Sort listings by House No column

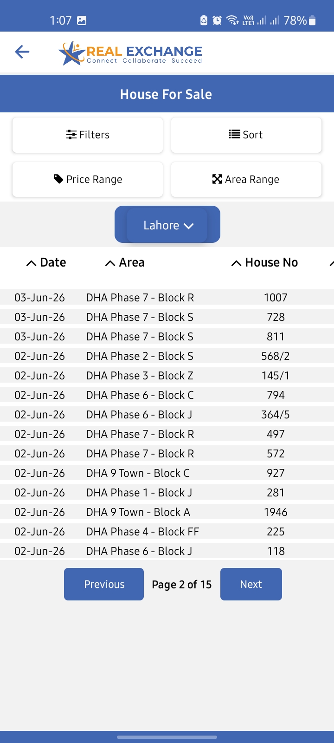264,262
